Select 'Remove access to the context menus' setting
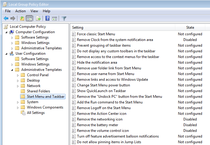This screenshot has height=145, width=210. [x=118, y=57]
